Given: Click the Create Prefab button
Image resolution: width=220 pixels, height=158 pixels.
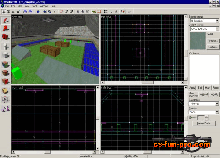Looking at the screenshot, I should coord(204,123).
